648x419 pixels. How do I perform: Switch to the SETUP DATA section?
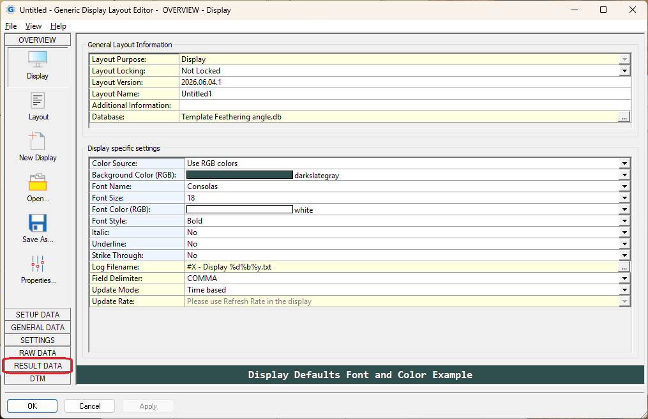coord(38,314)
